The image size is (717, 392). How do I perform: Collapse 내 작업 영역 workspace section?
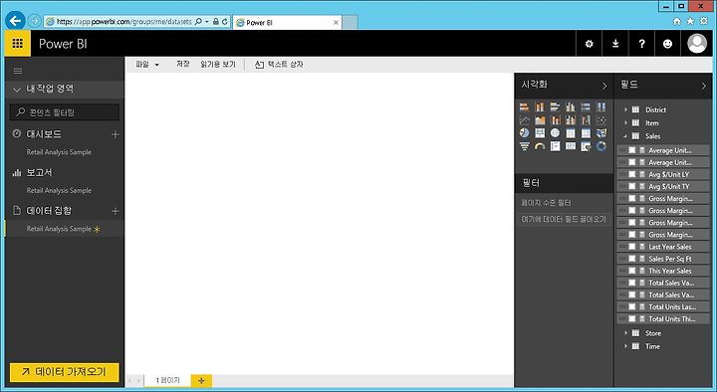(17, 90)
